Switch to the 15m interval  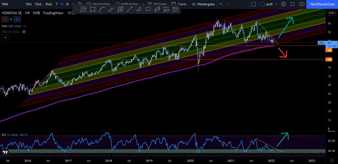click(x=29, y=4)
